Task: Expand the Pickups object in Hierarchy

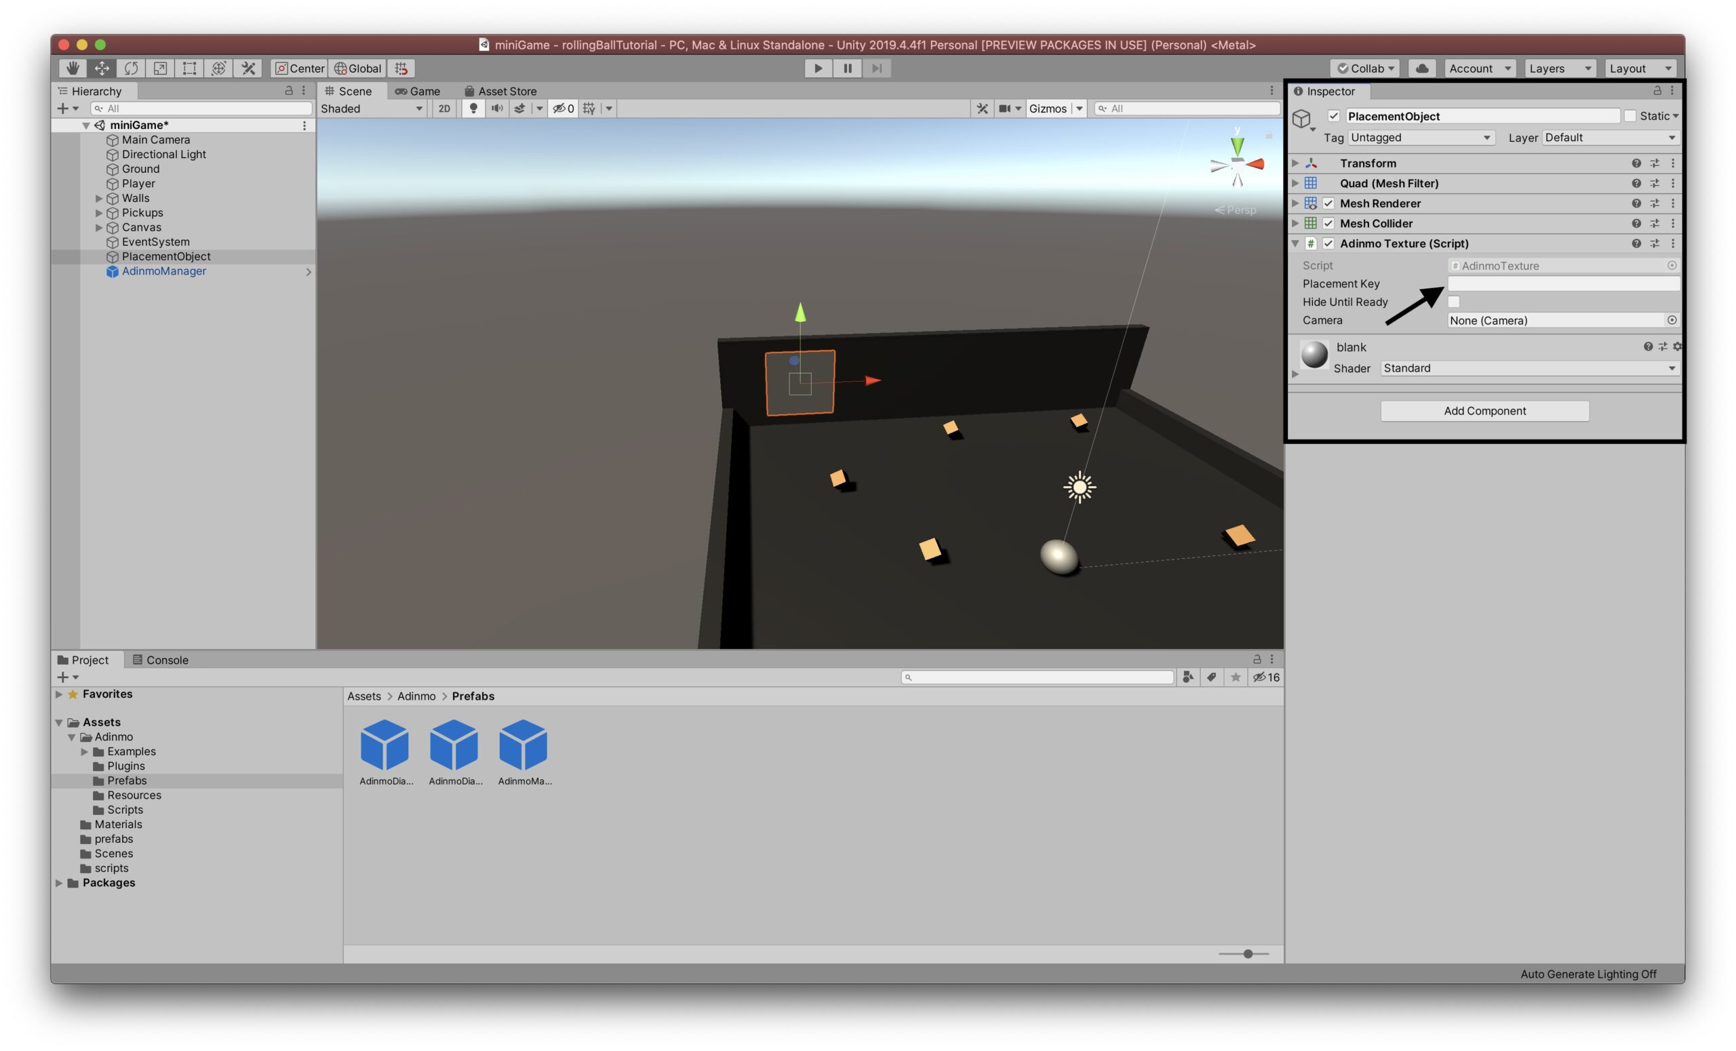Action: point(98,213)
